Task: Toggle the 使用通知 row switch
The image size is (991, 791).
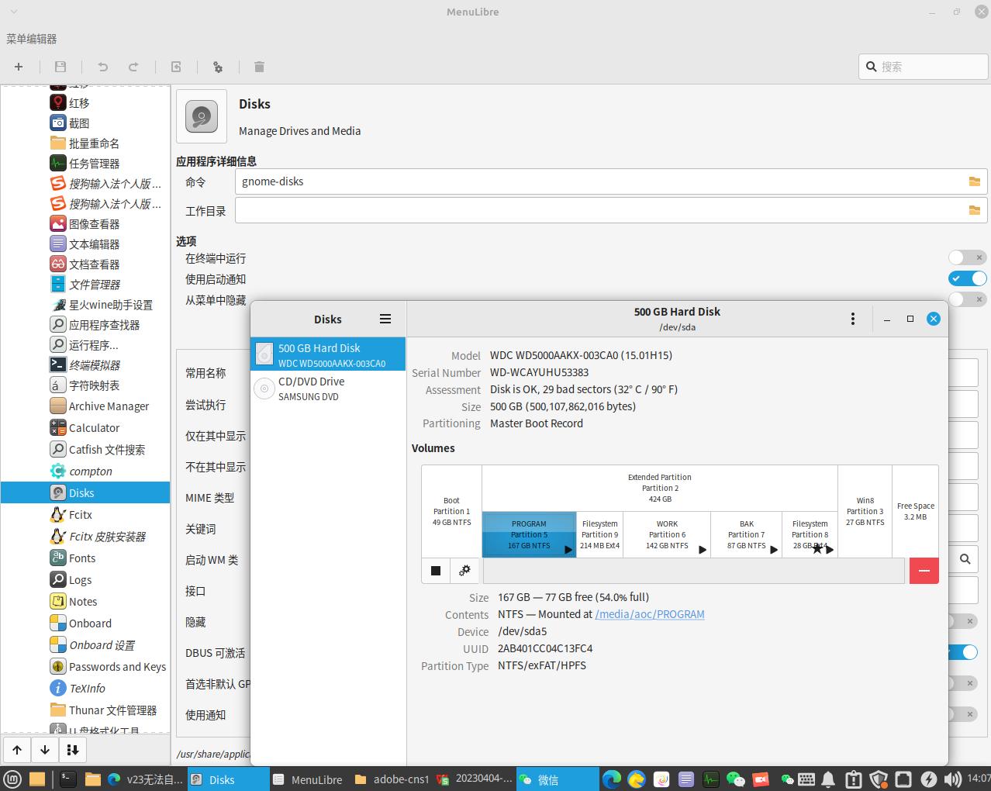Action: click(x=963, y=714)
